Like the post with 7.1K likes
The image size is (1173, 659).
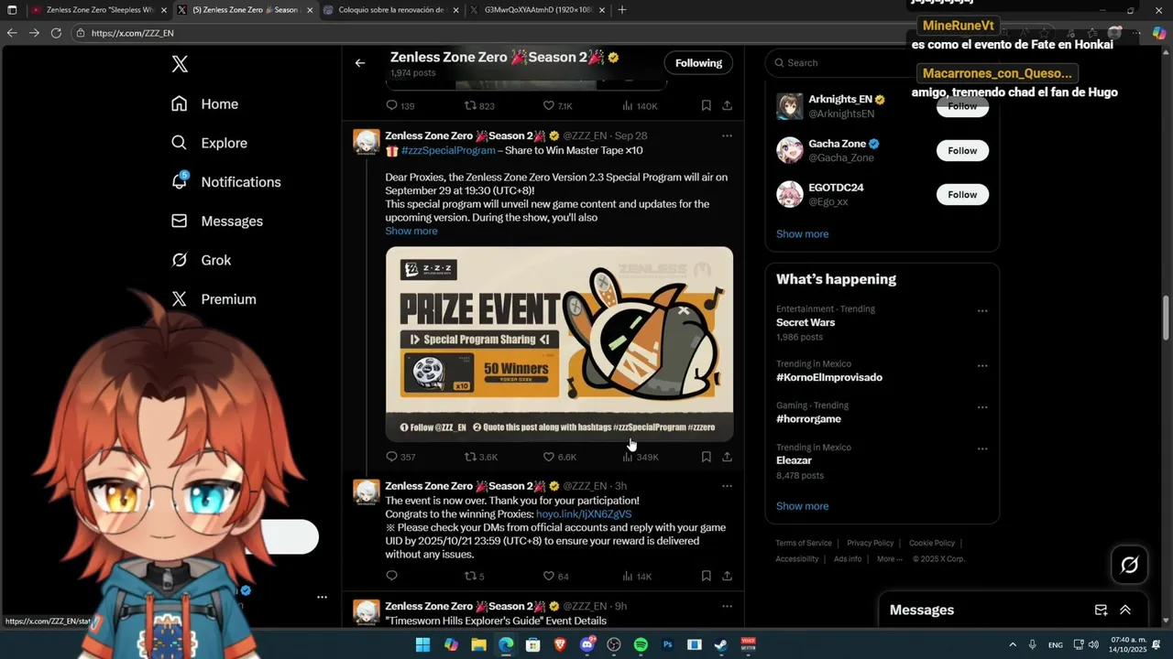tap(558, 106)
